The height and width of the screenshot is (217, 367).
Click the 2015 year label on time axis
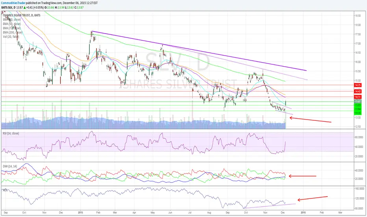pyautogui.click(x=80, y=213)
